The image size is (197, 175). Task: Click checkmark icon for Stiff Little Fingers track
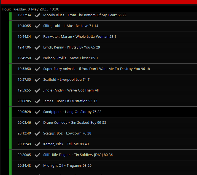(37, 155)
